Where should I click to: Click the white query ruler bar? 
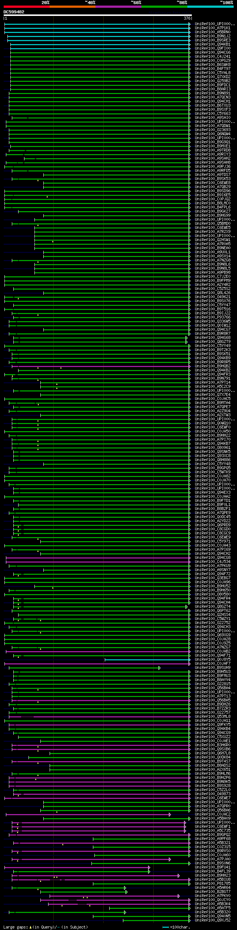tap(97, 15)
